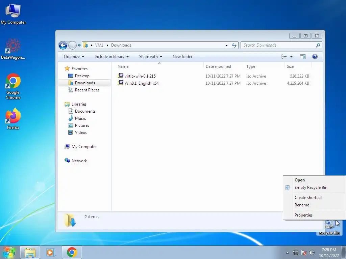This screenshot has height=259, width=346.
Task: Open the Share with menu
Action: (x=150, y=57)
